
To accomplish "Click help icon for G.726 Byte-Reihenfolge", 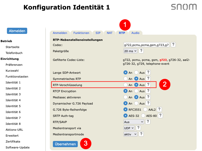I will click(x=159, y=109).
